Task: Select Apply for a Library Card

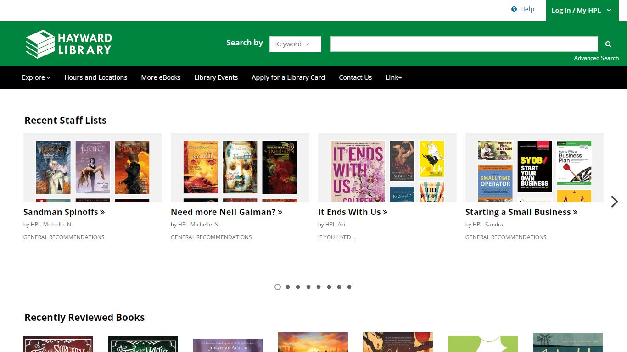Action: click(288, 77)
